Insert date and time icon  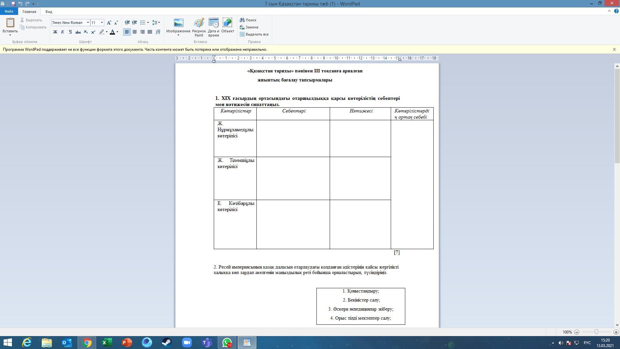(213, 23)
